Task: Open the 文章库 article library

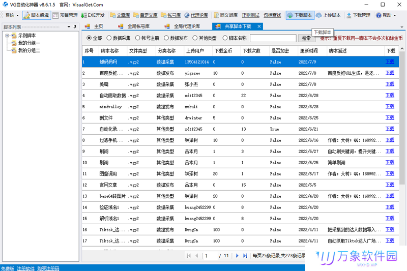Action: [120, 15]
